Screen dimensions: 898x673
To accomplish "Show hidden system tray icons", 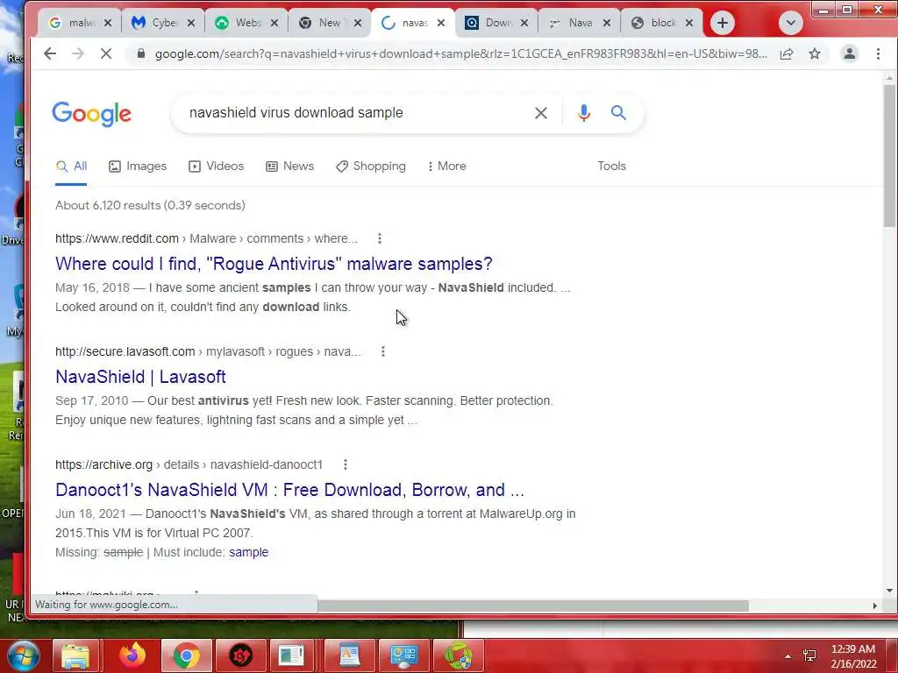I will point(788,656).
